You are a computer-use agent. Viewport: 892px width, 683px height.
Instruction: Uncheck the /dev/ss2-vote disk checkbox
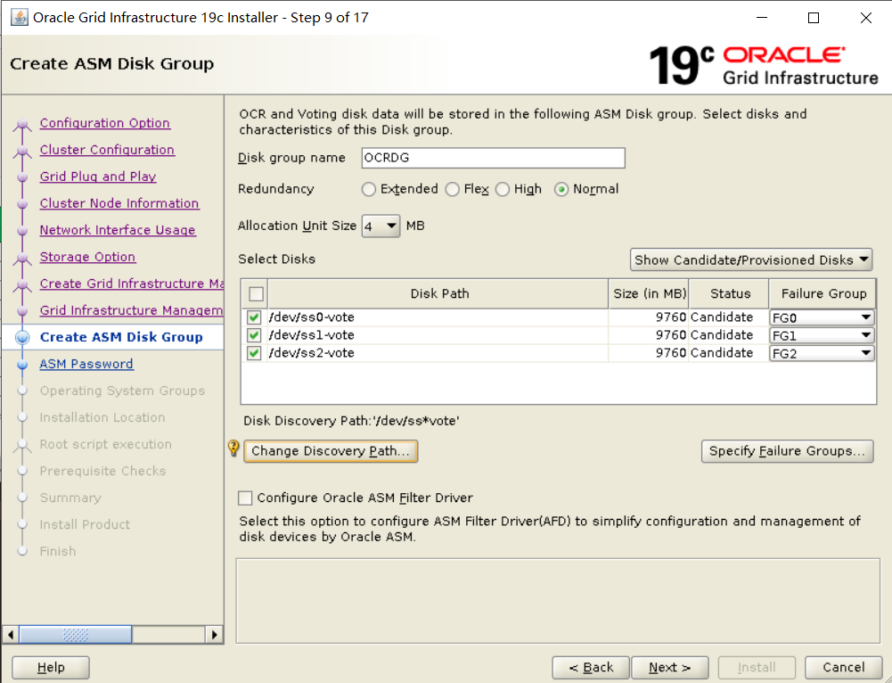(254, 353)
